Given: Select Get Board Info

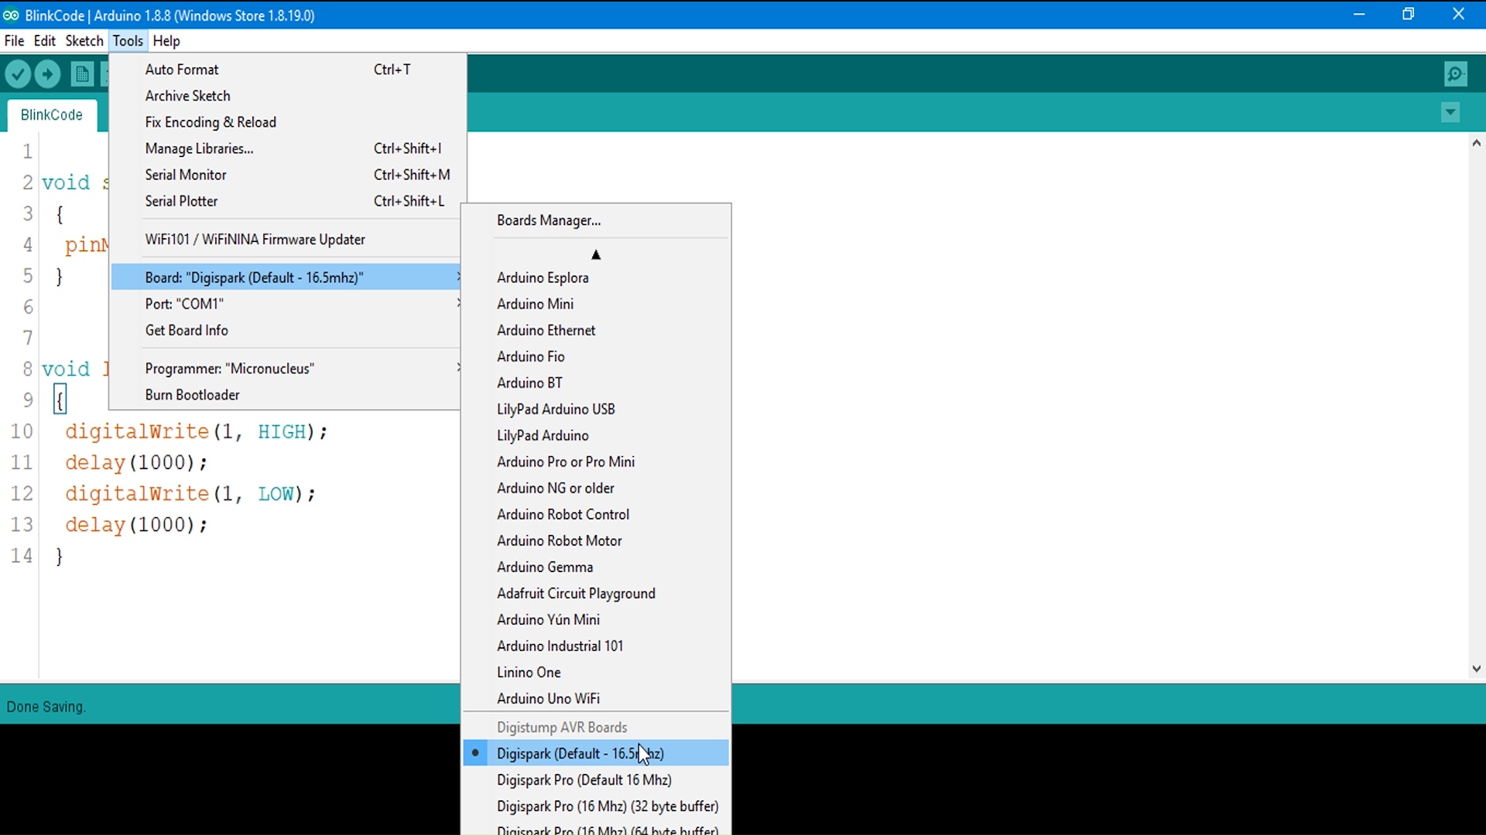Looking at the screenshot, I should coord(286,330).
